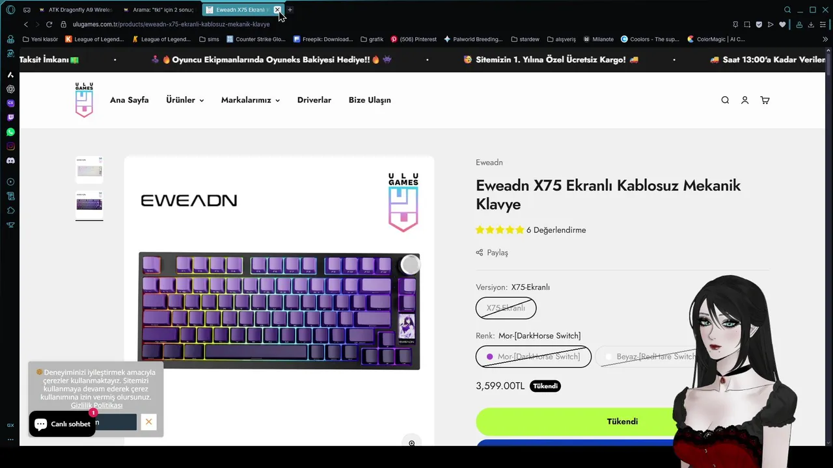Image resolution: width=833 pixels, height=468 pixels.
Task: Open the Gizlilik Politikası link
Action: pyautogui.click(x=96, y=405)
